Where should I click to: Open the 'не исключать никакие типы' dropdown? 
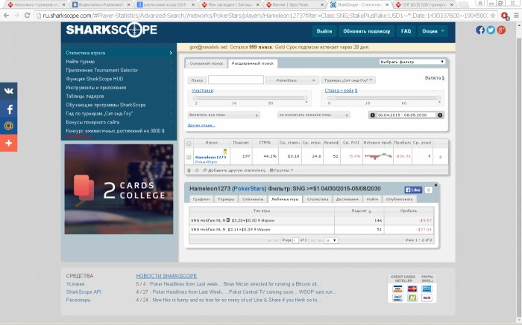coord(314,115)
